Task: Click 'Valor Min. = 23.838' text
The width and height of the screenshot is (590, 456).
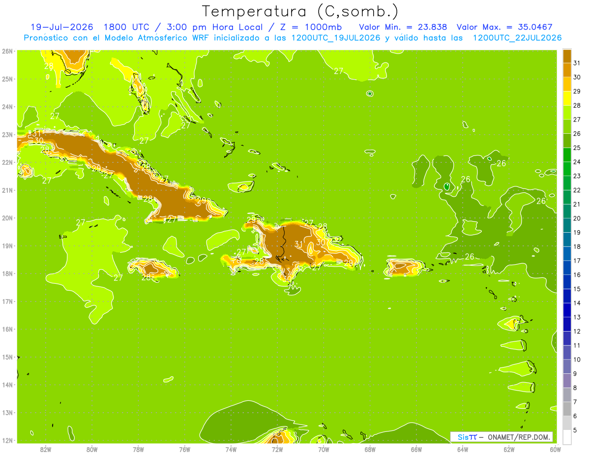Action: tap(403, 27)
